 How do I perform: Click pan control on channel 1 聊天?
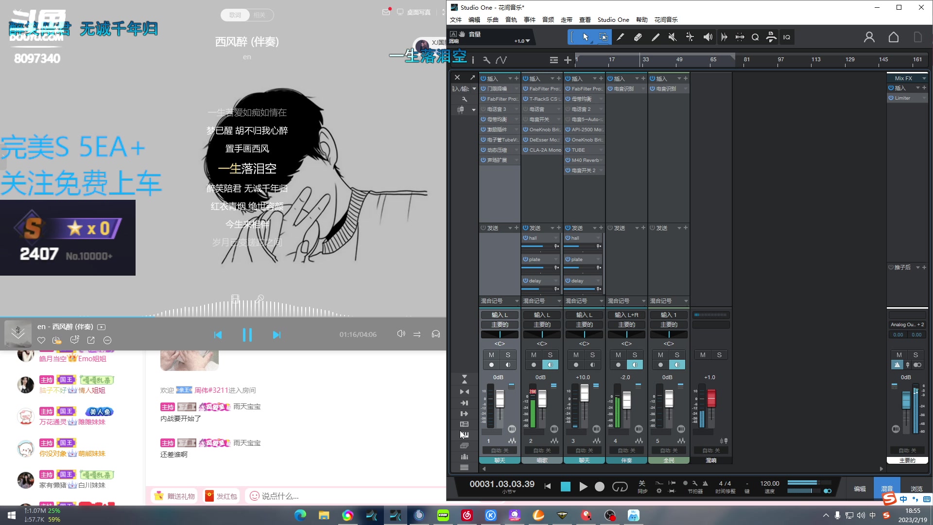500,334
